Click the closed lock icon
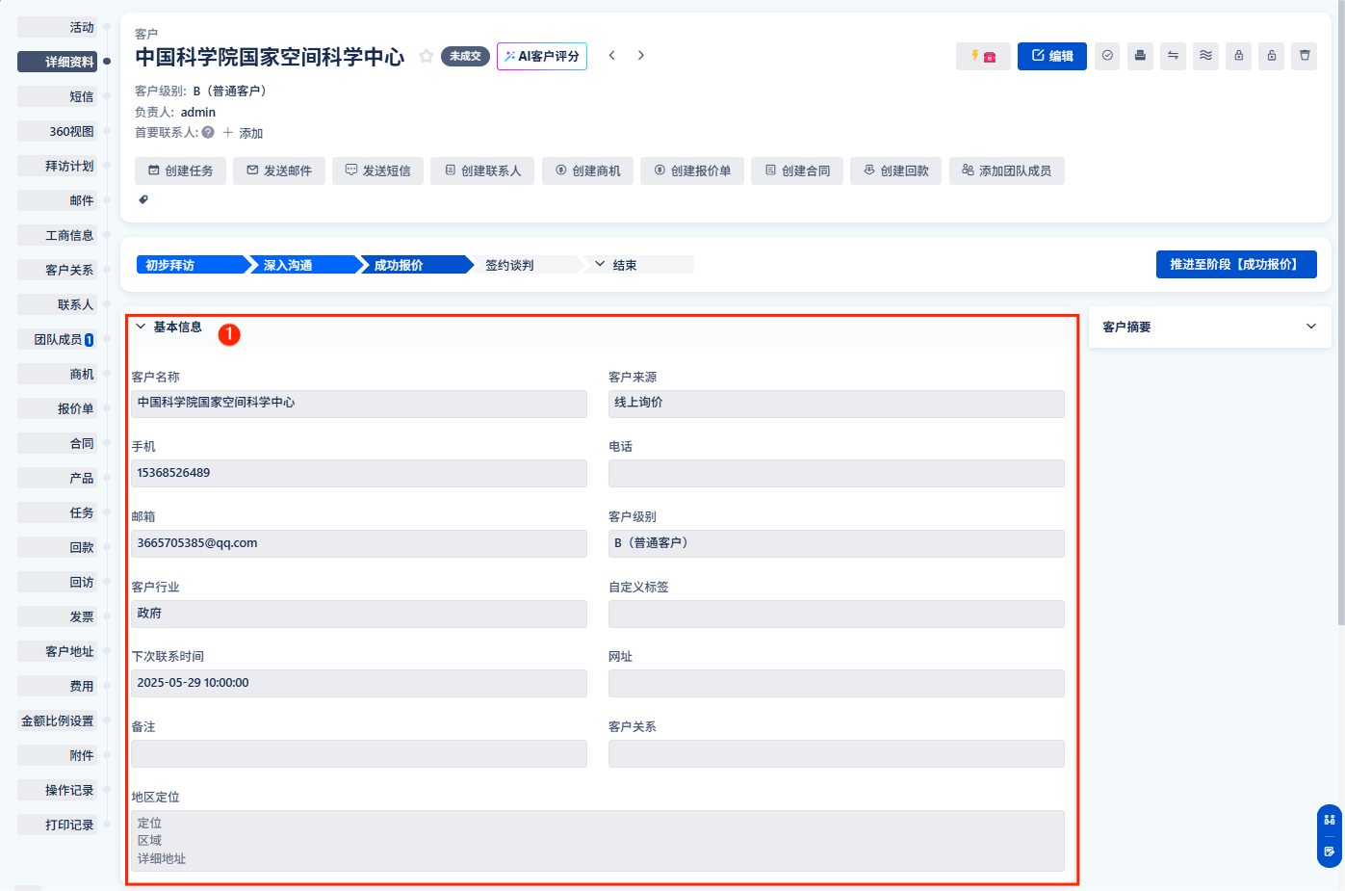 pyautogui.click(x=1239, y=56)
